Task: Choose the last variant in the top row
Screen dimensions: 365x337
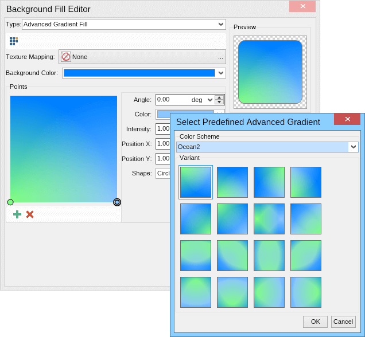Action: [306, 182]
